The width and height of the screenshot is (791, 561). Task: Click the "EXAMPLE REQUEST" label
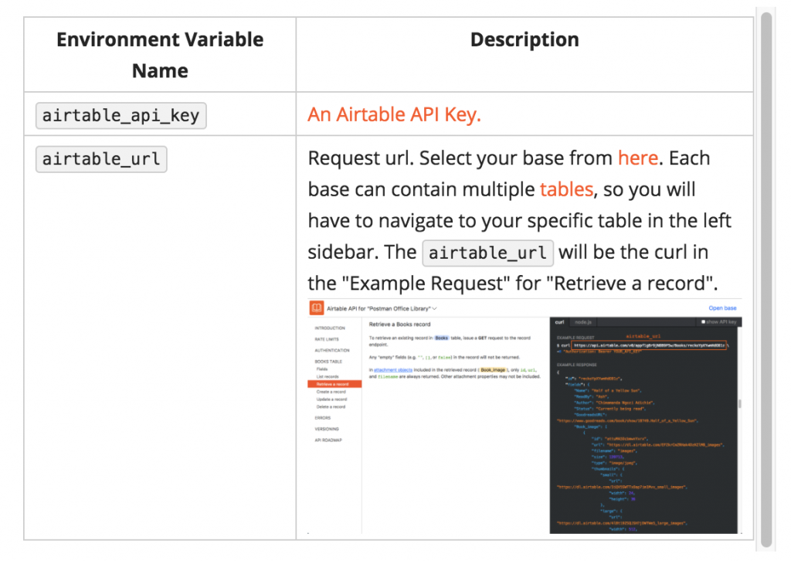tap(575, 337)
